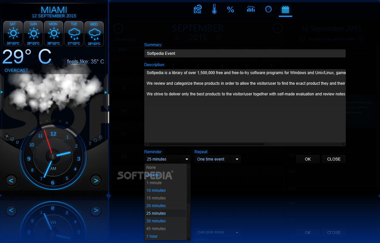Viewport: 380px width, 243px height.
Task: Choose 25 minutes in the reminder list
Action: (166, 213)
